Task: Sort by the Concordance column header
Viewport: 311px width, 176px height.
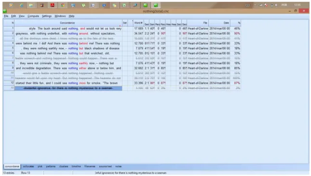Action: 68,23
